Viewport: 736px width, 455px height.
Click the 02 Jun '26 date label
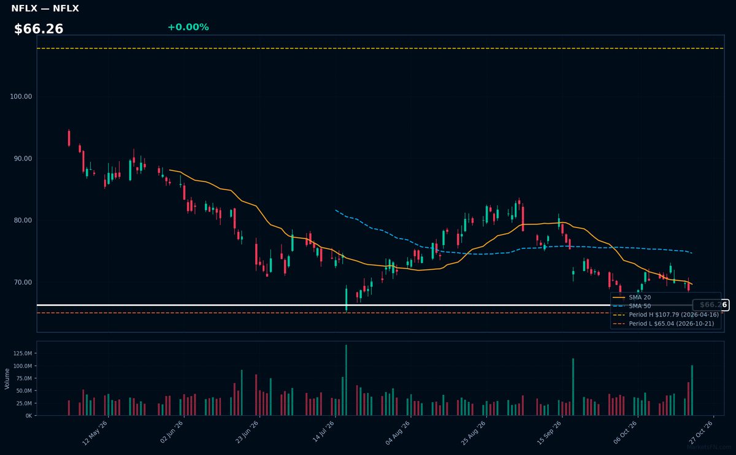[171, 432]
